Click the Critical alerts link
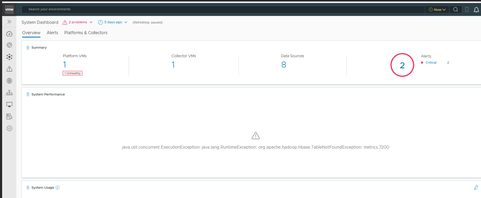The height and width of the screenshot is (198, 481). tap(431, 63)
